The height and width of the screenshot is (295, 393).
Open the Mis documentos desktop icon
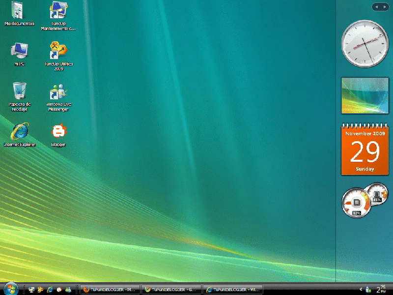18,13
